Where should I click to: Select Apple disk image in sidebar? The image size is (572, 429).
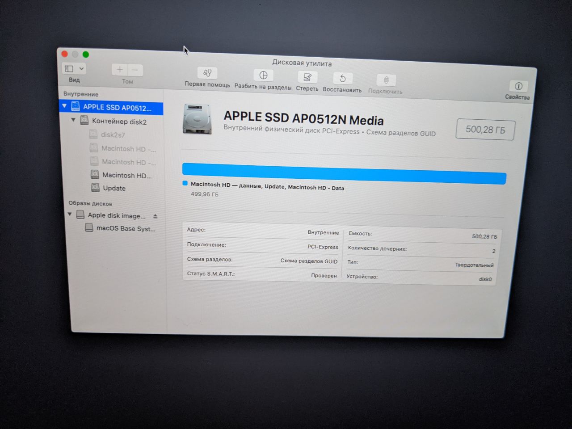click(116, 215)
